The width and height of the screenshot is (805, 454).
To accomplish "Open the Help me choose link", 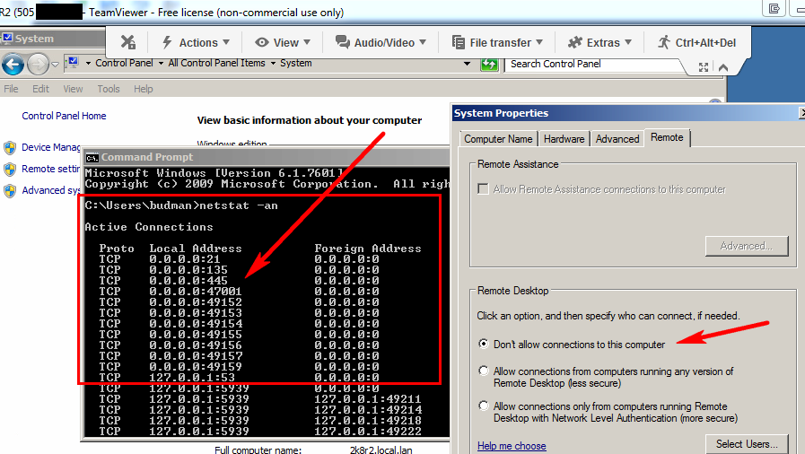I will click(512, 446).
